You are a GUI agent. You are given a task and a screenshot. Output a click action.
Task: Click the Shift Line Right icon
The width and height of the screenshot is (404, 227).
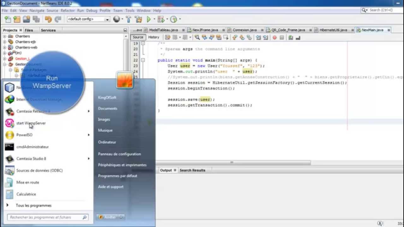266,38
